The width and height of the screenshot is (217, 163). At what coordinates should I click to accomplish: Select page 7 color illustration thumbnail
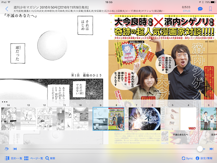[x=136, y=119]
